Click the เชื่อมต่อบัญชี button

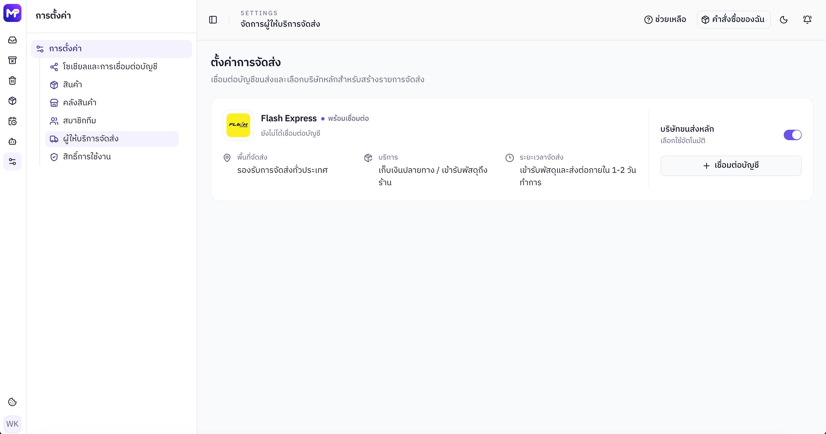pyautogui.click(x=731, y=165)
